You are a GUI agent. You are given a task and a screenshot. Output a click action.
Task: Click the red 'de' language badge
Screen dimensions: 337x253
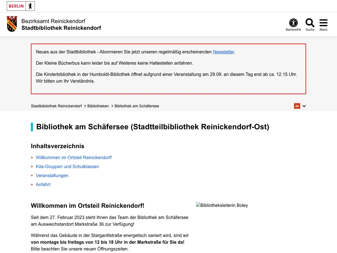(297, 106)
